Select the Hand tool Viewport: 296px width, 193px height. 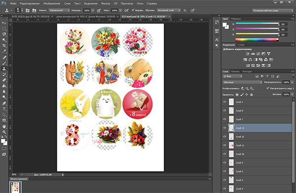pos(4,126)
